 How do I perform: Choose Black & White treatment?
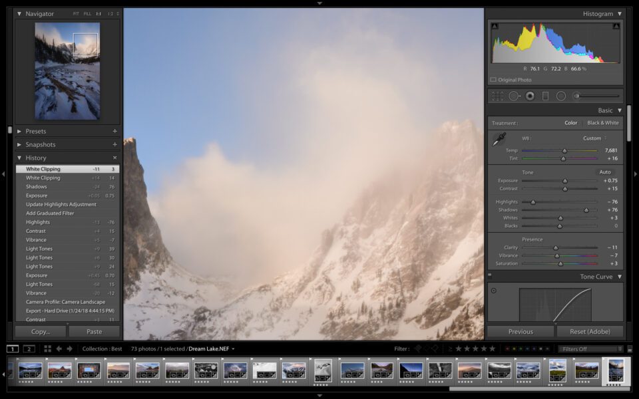click(x=603, y=123)
